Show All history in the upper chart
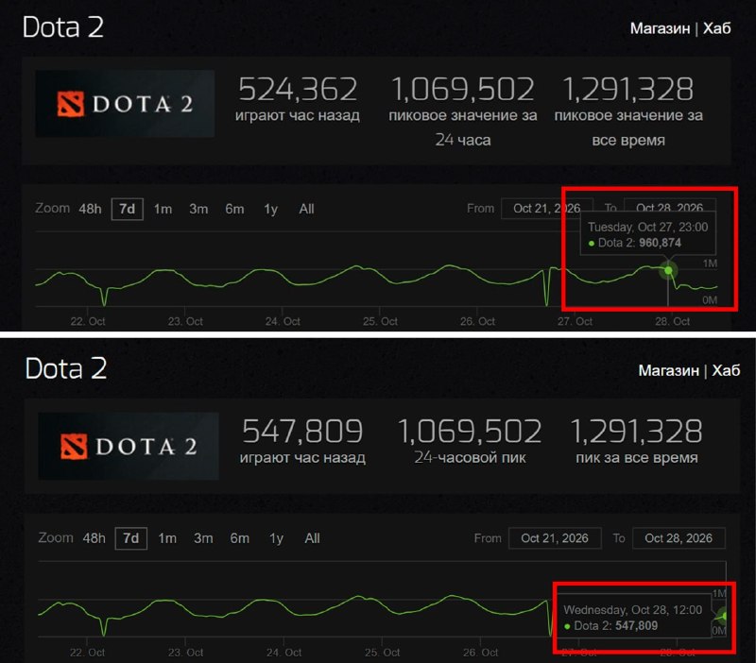756x663 pixels. tap(306, 209)
